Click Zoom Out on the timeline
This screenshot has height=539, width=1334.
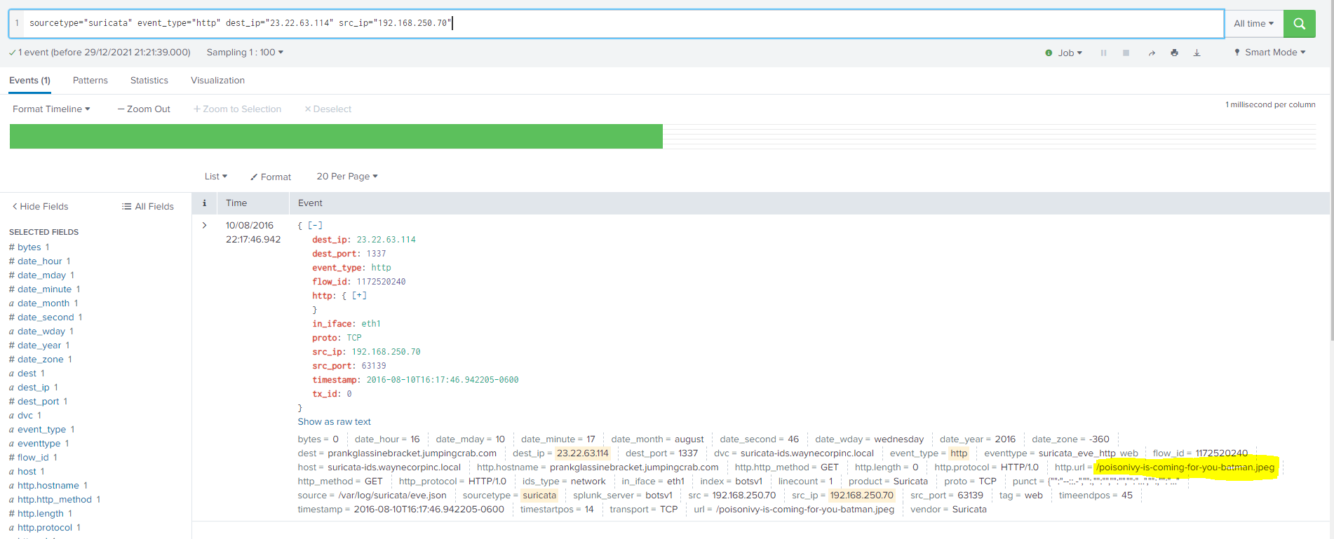click(x=144, y=109)
